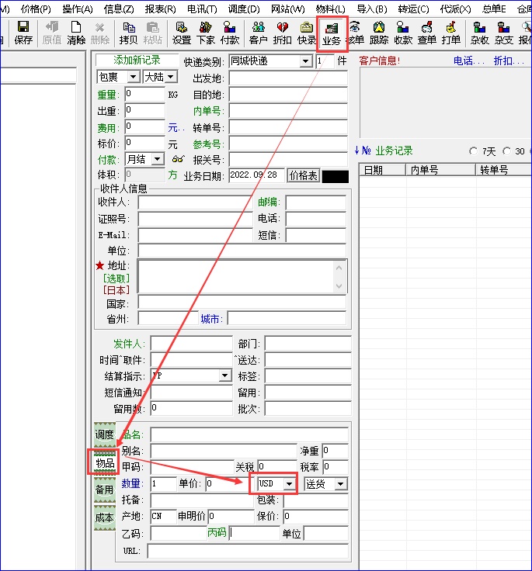
Task: Click the 跟踪 (Tracking) toolbar icon
Action: [379, 33]
